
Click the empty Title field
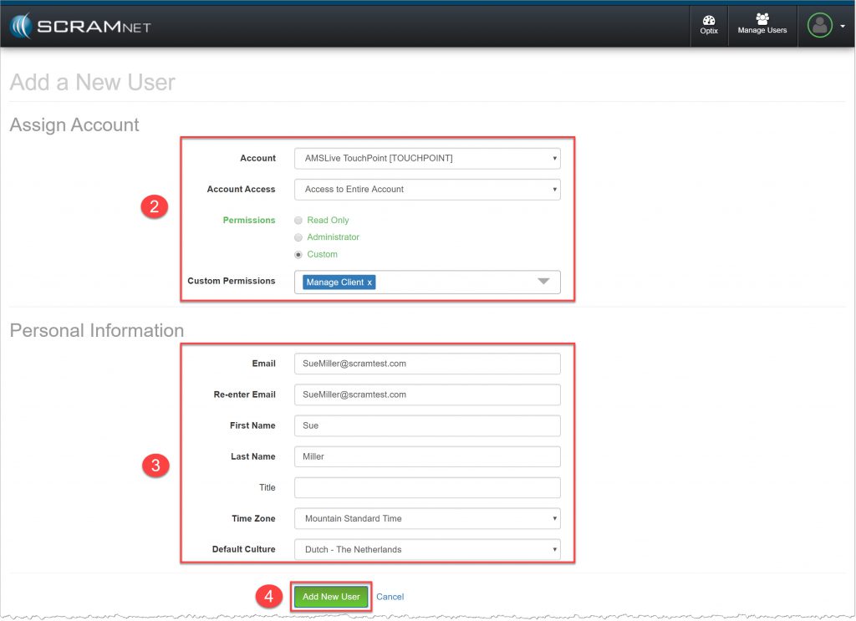click(426, 487)
